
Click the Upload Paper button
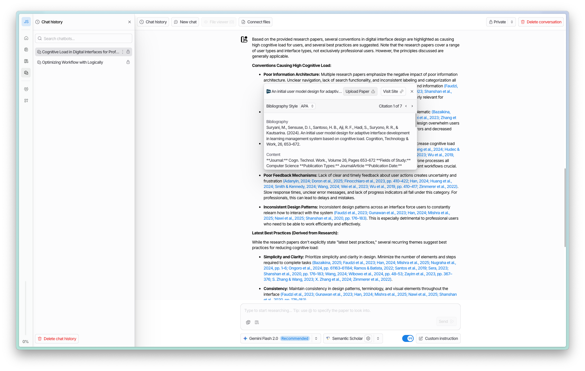coord(360,91)
